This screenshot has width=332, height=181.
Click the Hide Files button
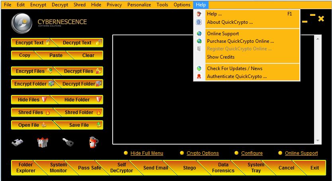click(32, 100)
